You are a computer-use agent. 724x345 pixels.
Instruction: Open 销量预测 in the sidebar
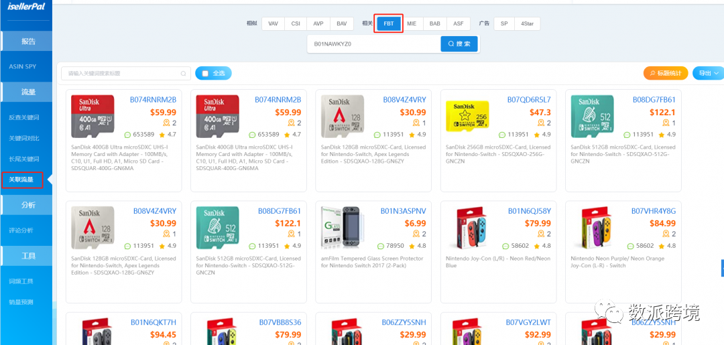(x=21, y=302)
